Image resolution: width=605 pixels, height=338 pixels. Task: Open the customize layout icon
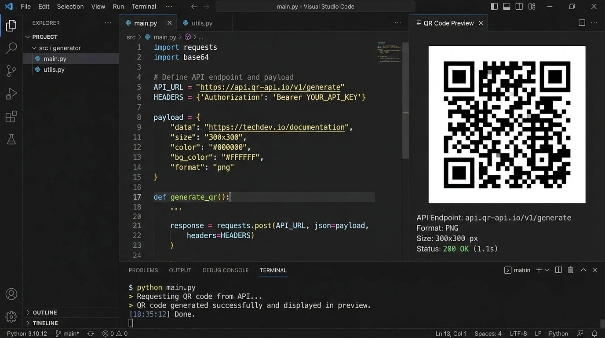(532, 7)
